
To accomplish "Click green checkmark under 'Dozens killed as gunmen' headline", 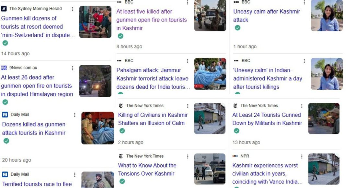I will click(x=6, y=141).
